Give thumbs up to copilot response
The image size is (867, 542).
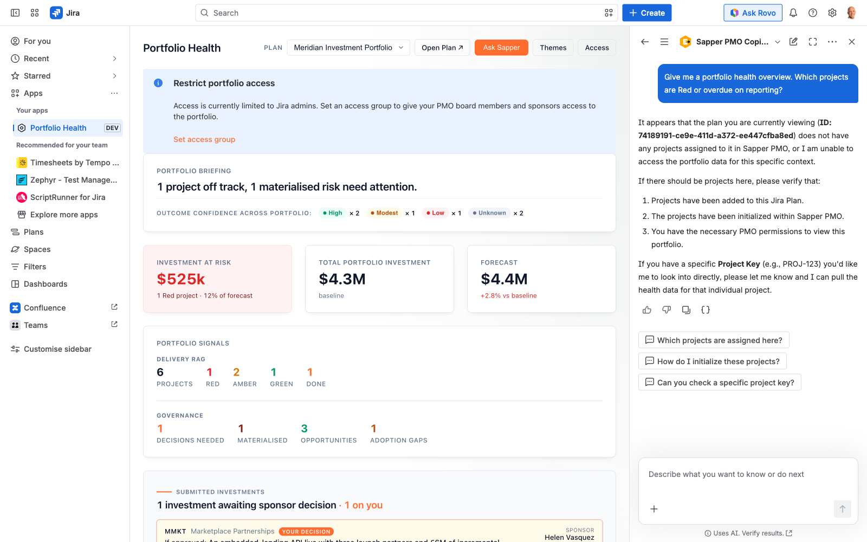[647, 310]
